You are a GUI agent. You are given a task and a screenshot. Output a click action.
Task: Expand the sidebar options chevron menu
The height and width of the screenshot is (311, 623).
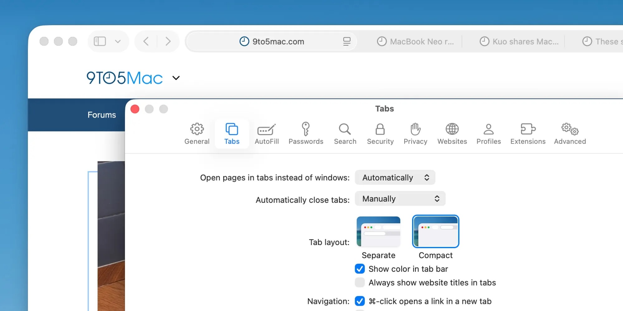[x=118, y=41]
